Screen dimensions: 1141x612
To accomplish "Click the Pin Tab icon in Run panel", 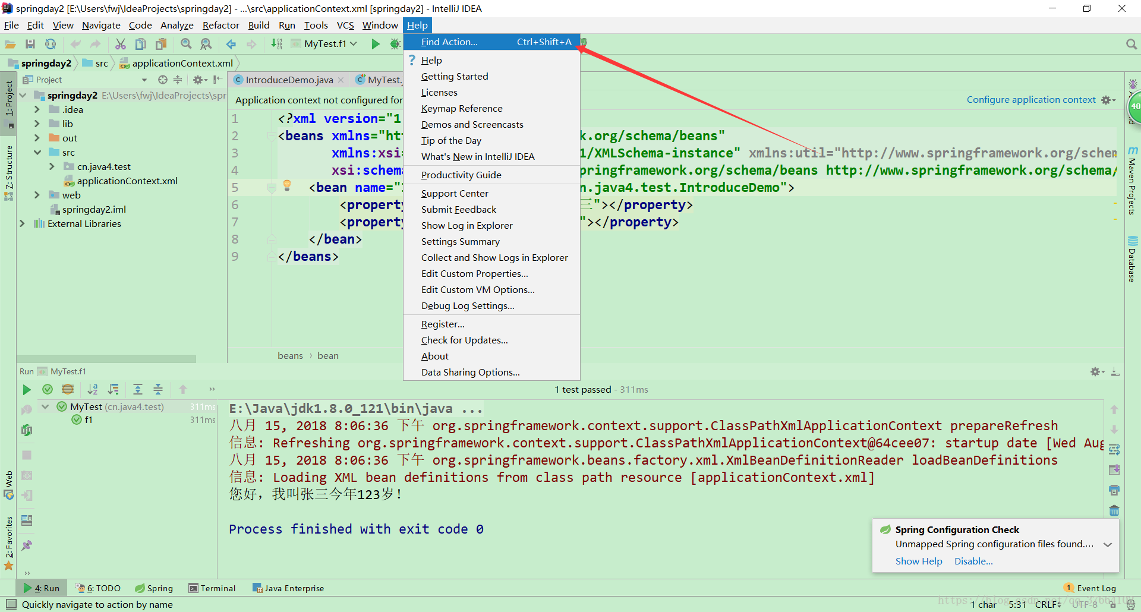I will 27,545.
